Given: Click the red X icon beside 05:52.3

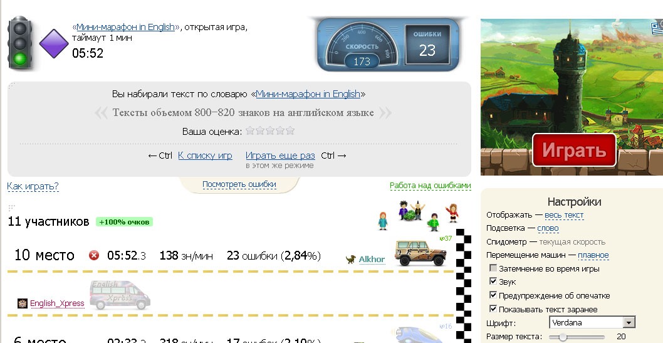Looking at the screenshot, I should (94, 255).
